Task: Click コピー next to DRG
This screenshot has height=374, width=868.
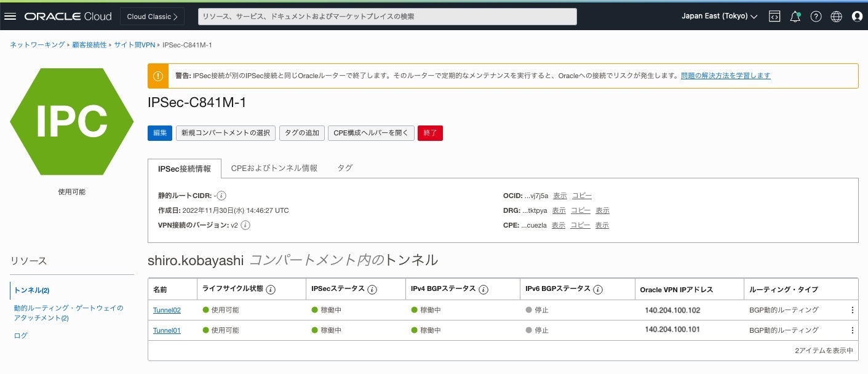Action: point(581,210)
